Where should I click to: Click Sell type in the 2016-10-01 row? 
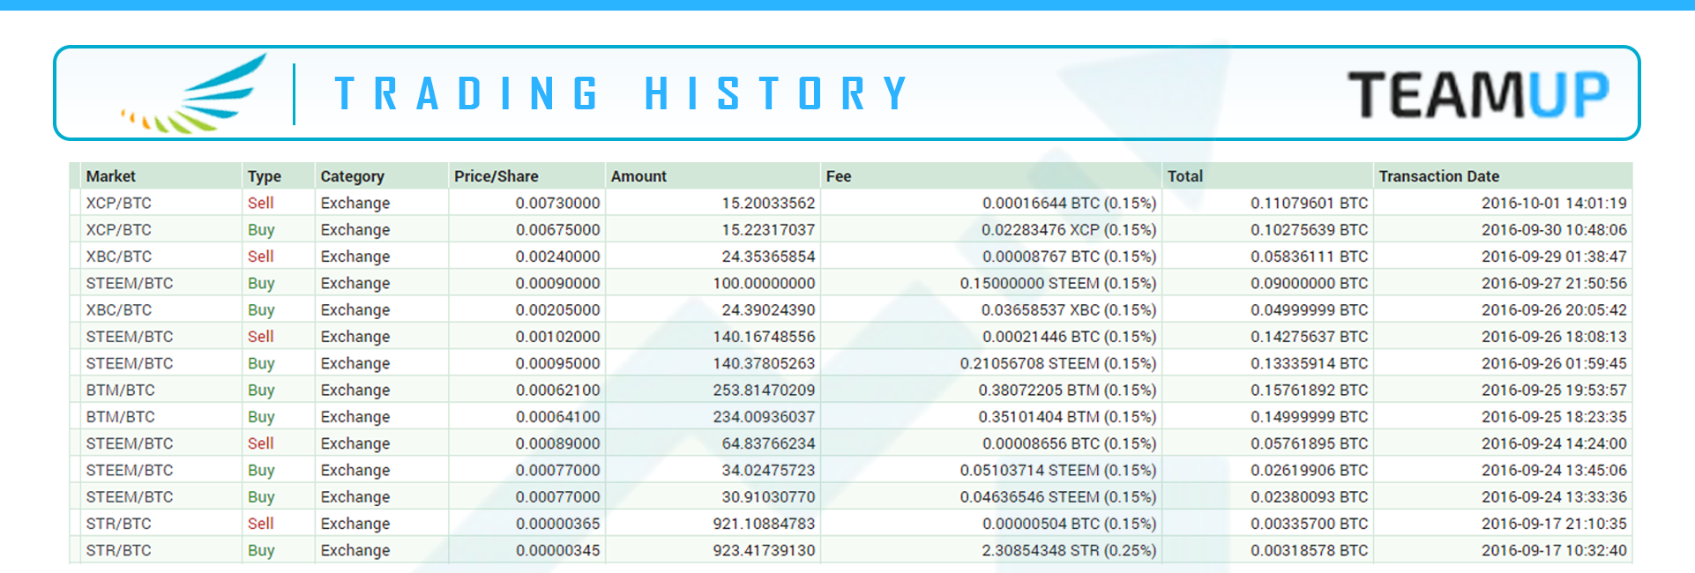click(261, 203)
